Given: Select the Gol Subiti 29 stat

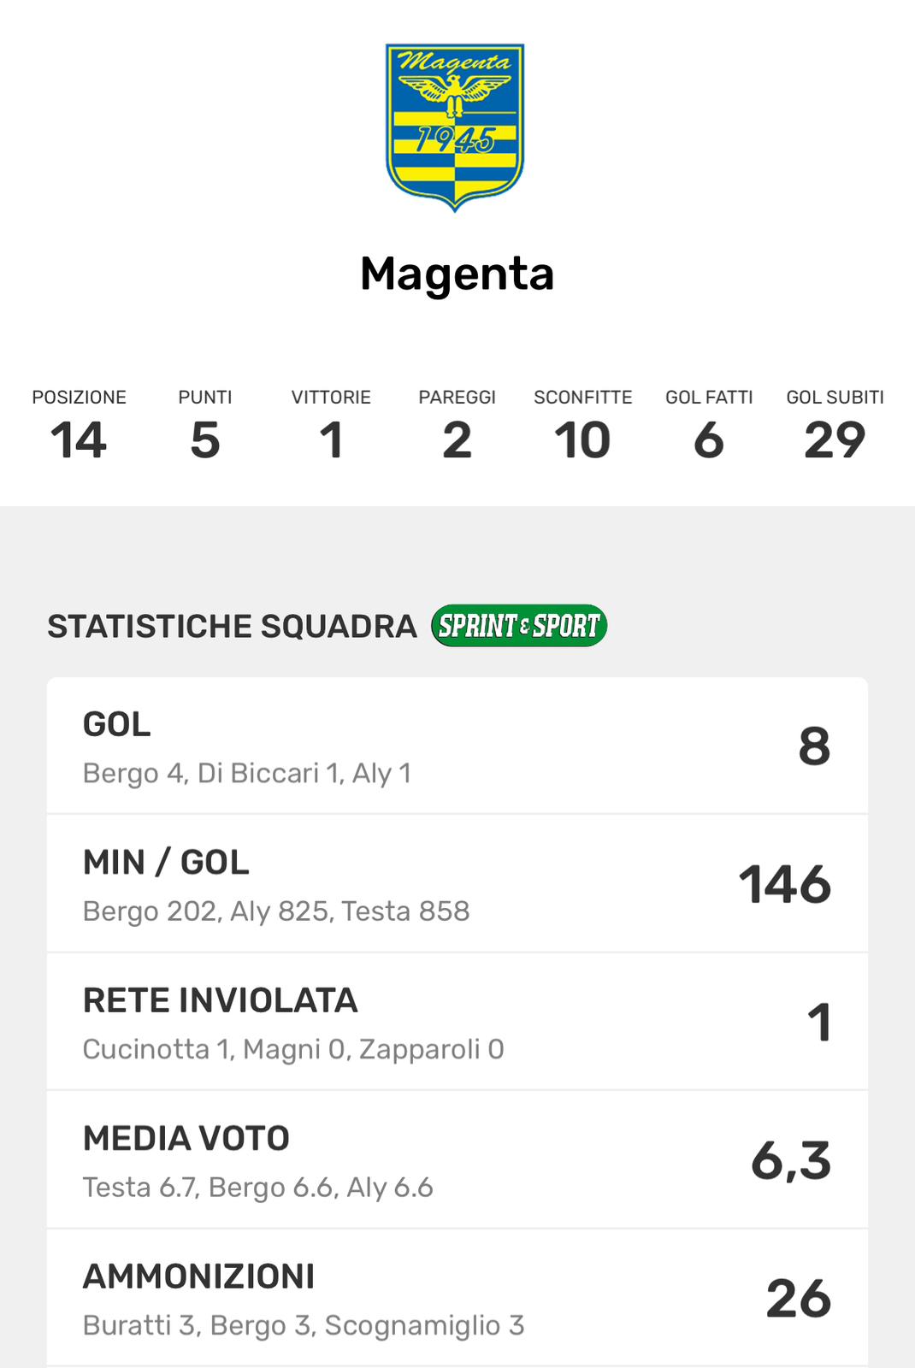Looking at the screenshot, I should tap(835, 427).
